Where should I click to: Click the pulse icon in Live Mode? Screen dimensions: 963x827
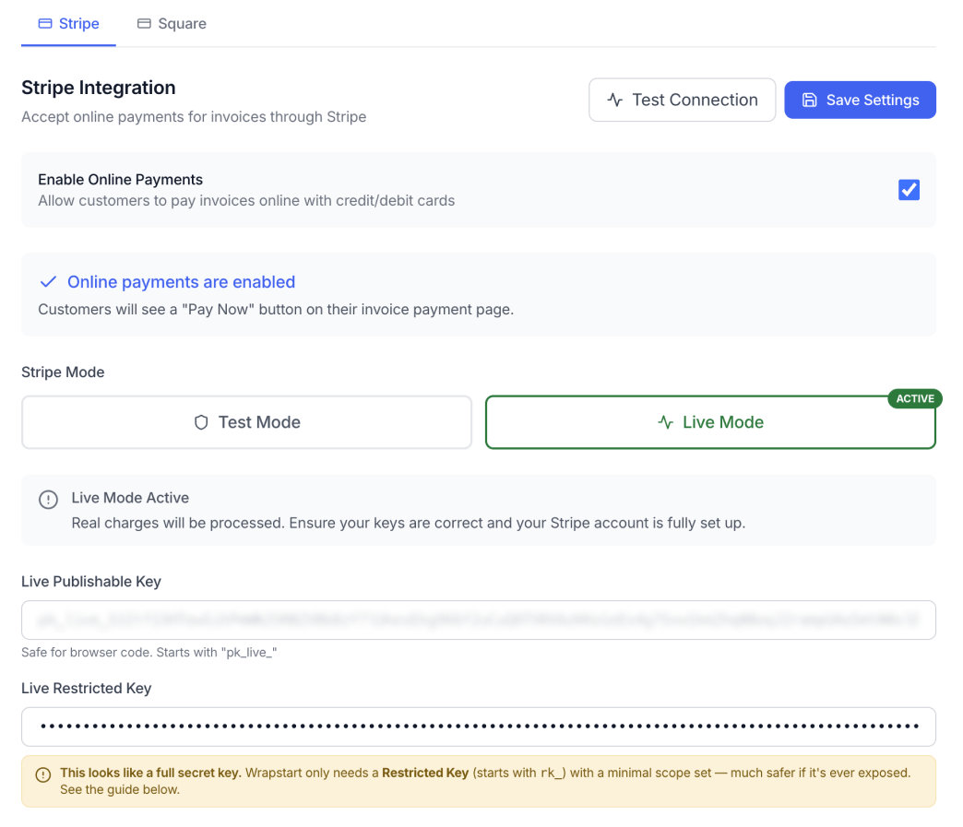coord(665,422)
